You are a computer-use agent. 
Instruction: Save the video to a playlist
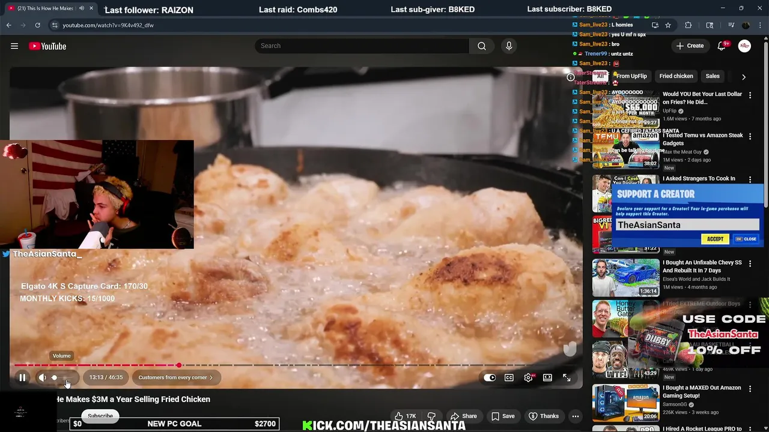tap(503, 416)
